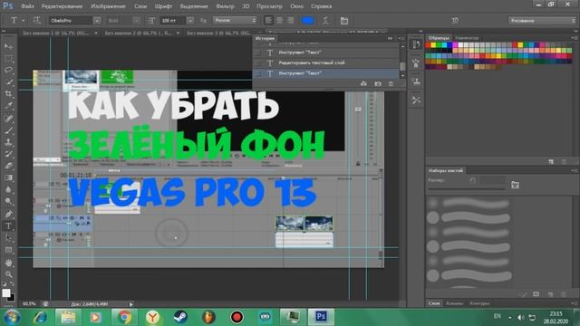Open the font size dropdown arrow
The height and width of the screenshot is (326, 580).
click(x=190, y=21)
